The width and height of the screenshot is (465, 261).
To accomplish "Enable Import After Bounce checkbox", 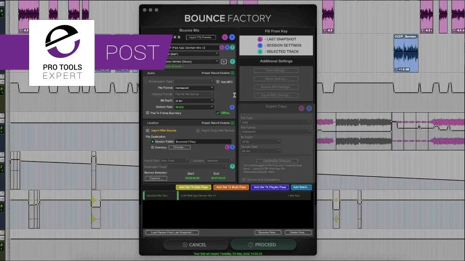I will tap(148, 130).
